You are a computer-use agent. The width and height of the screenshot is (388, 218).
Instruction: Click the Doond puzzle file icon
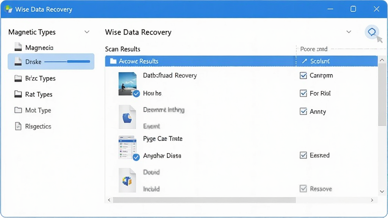pos(127,180)
